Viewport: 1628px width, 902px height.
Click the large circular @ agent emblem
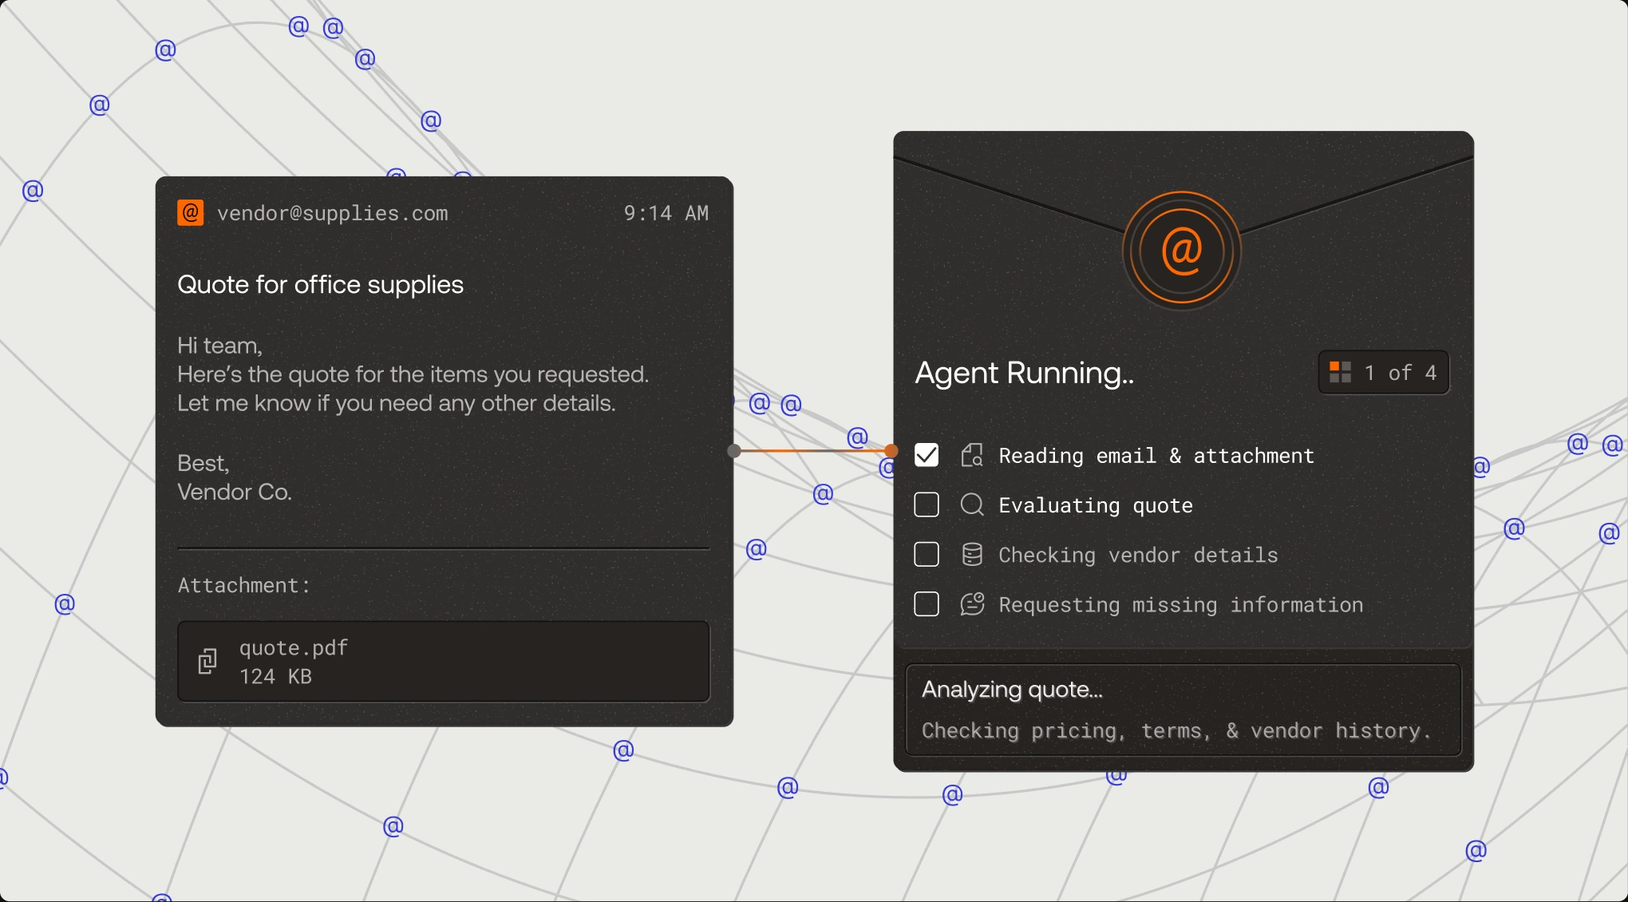(1182, 251)
